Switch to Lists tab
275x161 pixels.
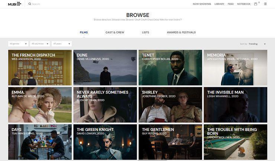pyautogui.click(x=146, y=32)
